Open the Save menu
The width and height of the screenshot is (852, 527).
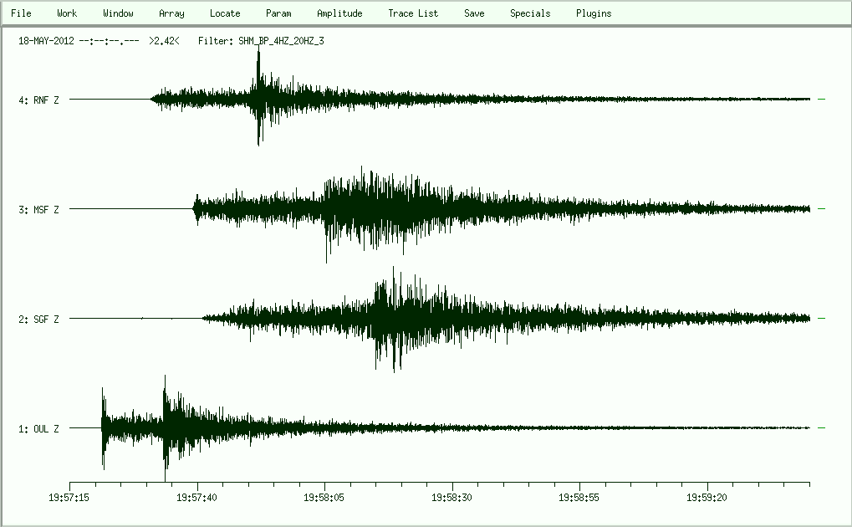tap(474, 13)
